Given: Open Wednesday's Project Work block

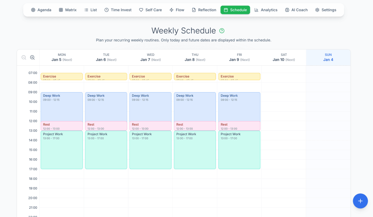Looking at the screenshot, I should click(x=150, y=150).
